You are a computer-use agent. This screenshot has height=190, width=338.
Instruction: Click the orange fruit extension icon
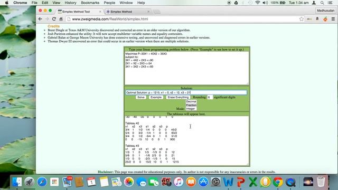(325, 19)
